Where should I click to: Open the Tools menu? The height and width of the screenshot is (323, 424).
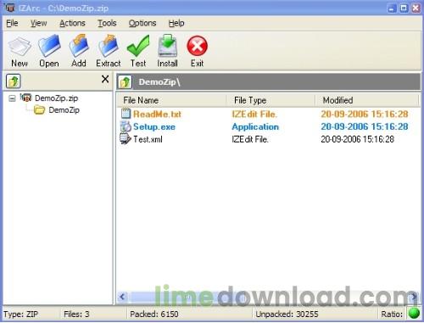[x=107, y=23]
